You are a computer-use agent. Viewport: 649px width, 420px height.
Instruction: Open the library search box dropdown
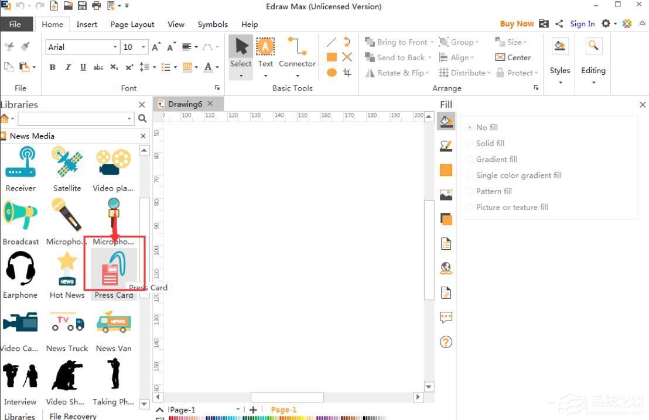(x=129, y=119)
